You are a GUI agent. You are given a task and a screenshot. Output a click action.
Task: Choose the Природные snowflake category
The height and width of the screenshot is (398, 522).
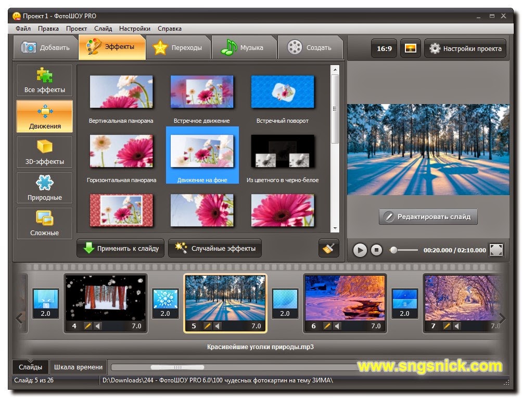coord(45,188)
